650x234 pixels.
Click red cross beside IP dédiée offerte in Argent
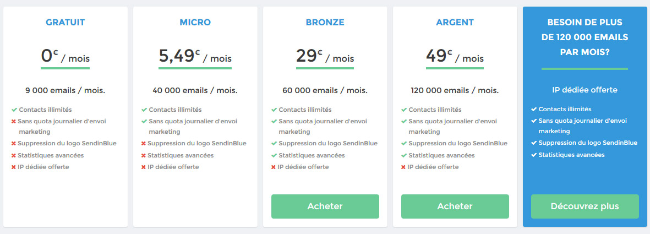click(403, 167)
